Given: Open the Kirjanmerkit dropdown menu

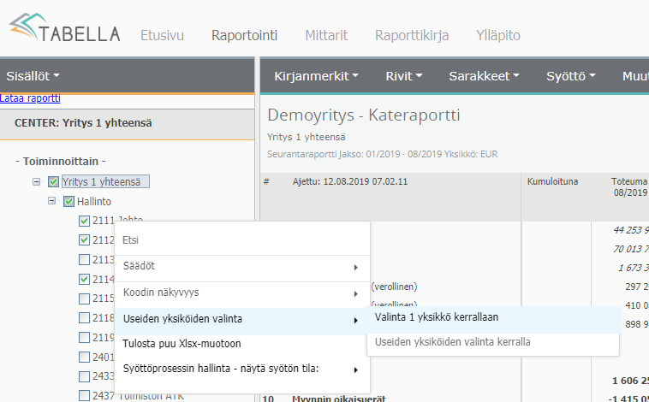Looking at the screenshot, I should pyautogui.click(x=315, y=76).
